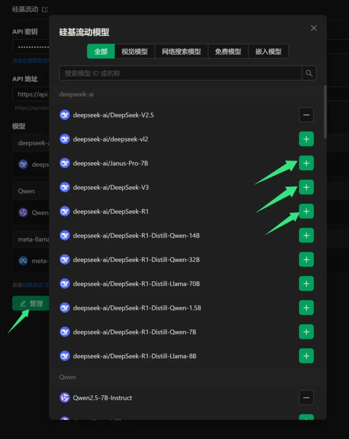Click the 硅基流动 provider title in background
This screenshot has width=349, height=439.
coord(25,9)
